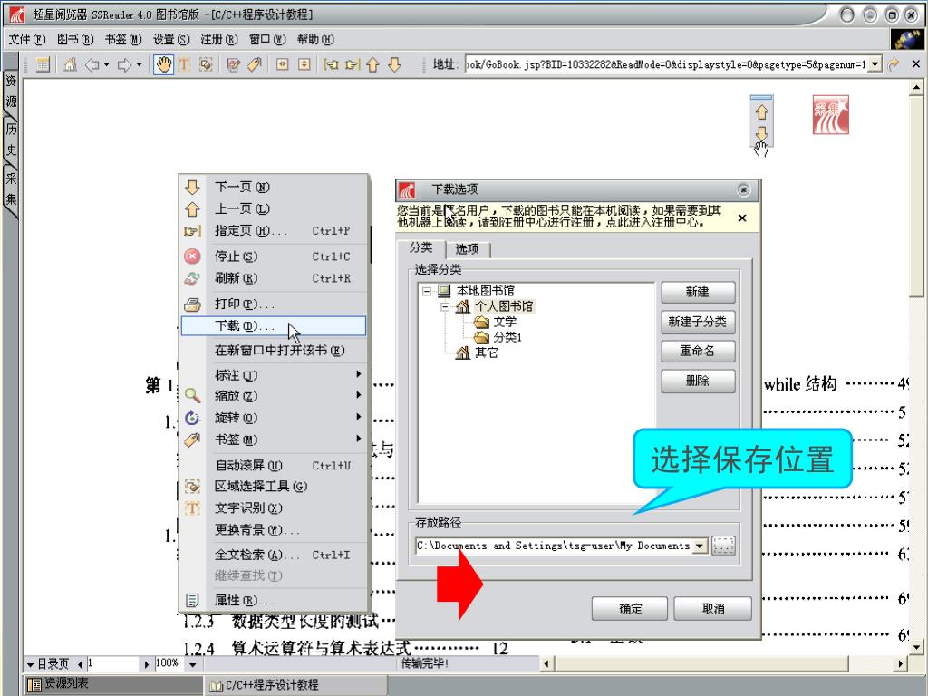The width and height of the screenshot is (928, 696).
Task: Choose 指定页 in context menu
Action: coord(273,230)
